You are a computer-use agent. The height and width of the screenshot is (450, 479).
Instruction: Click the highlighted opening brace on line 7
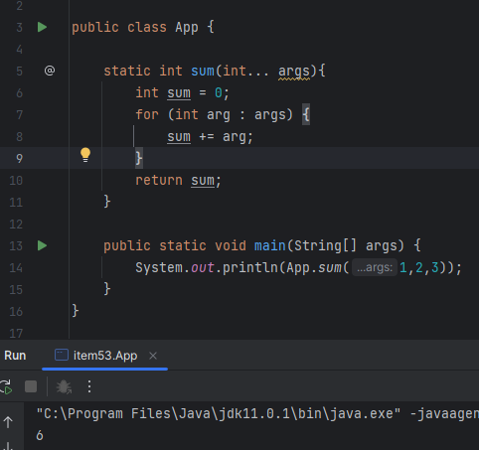coord(306,115)
